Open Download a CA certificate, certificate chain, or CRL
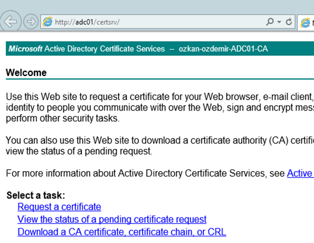 122,232
